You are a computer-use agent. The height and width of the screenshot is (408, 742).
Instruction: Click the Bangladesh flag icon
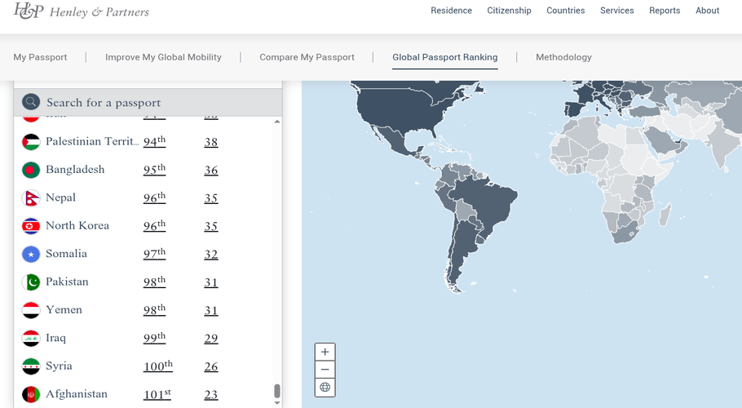[31, 170]
